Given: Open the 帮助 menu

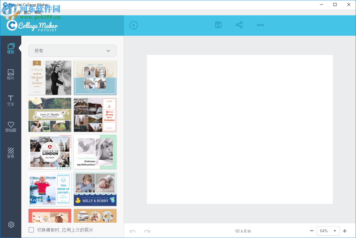Looking at the screenshot, I should pyautogui.click(x=38, y=12).
